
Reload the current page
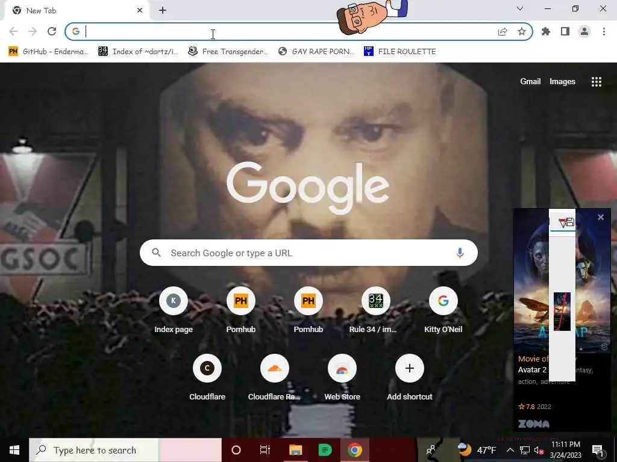[52, 31]
